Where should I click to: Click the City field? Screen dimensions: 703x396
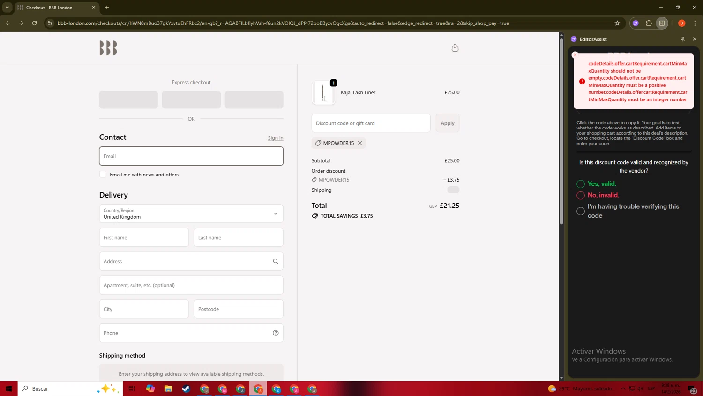[x=144, y=309]
